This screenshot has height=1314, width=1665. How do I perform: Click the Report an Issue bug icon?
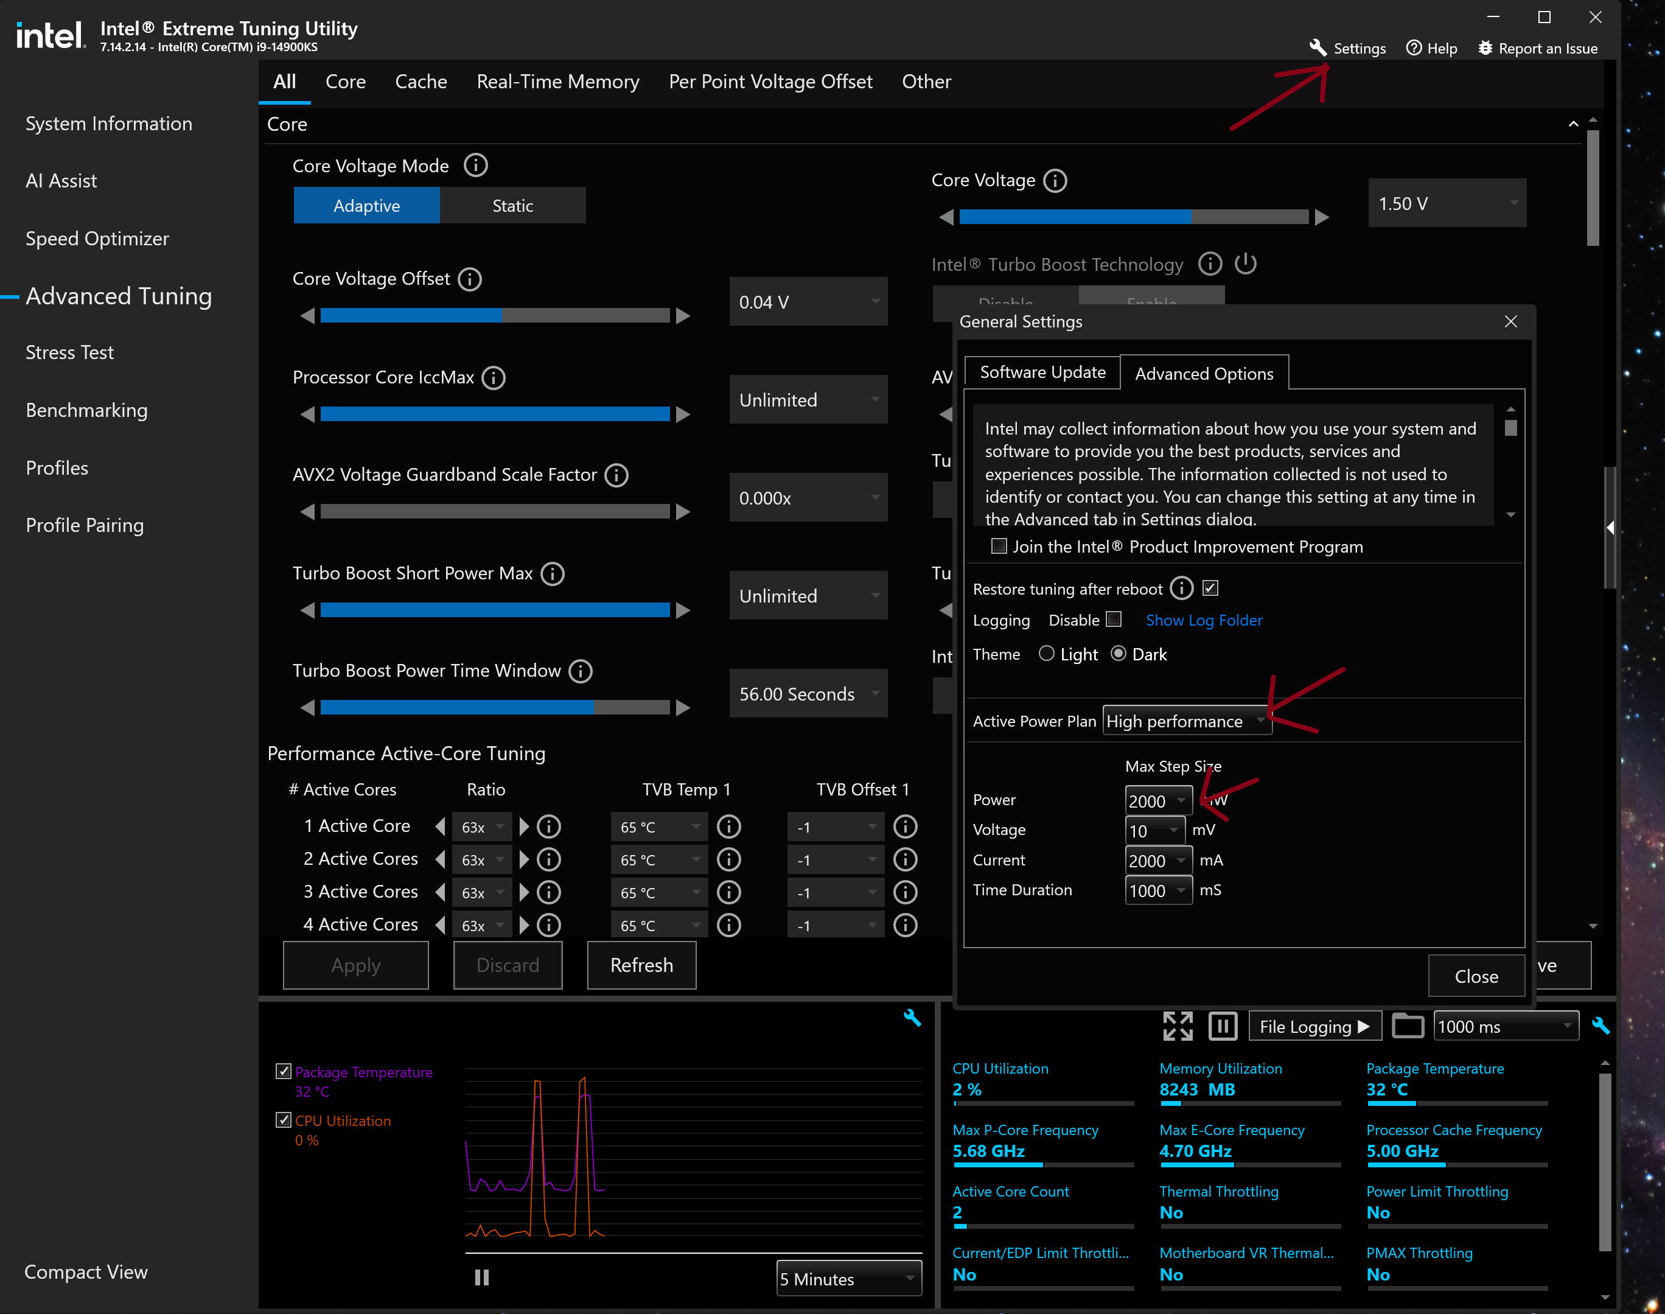pos(1485,47)
